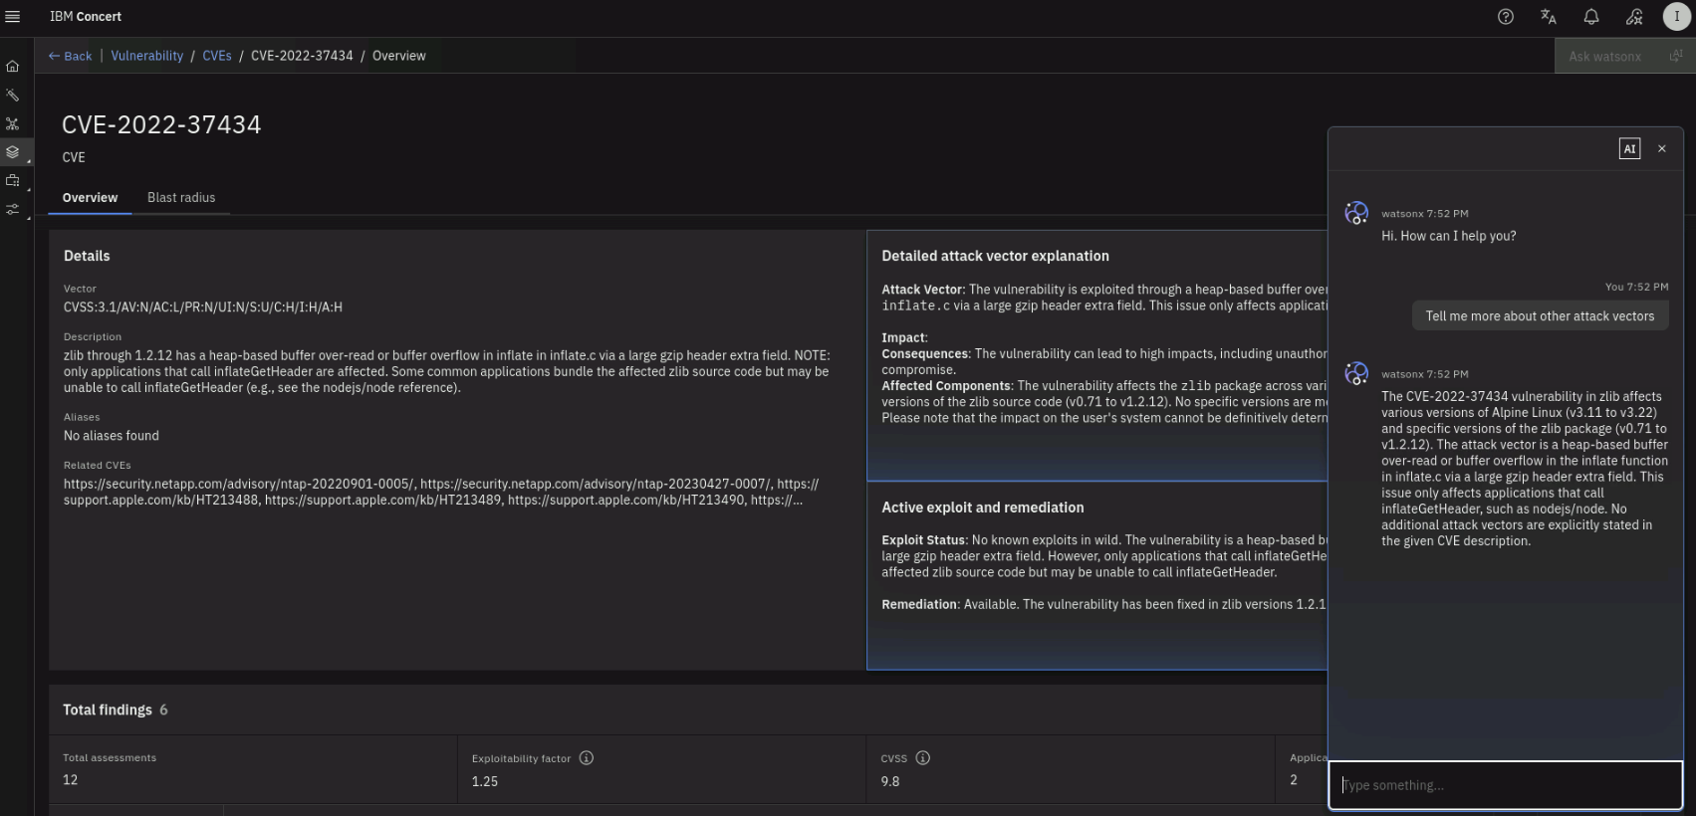Open the hamburger navigation menu
Screen dimensions: 1696x816
point(13,17)
